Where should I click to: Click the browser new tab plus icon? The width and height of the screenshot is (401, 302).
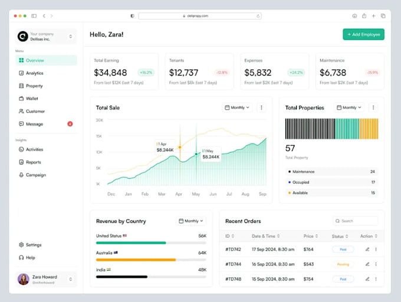point(373,16)
